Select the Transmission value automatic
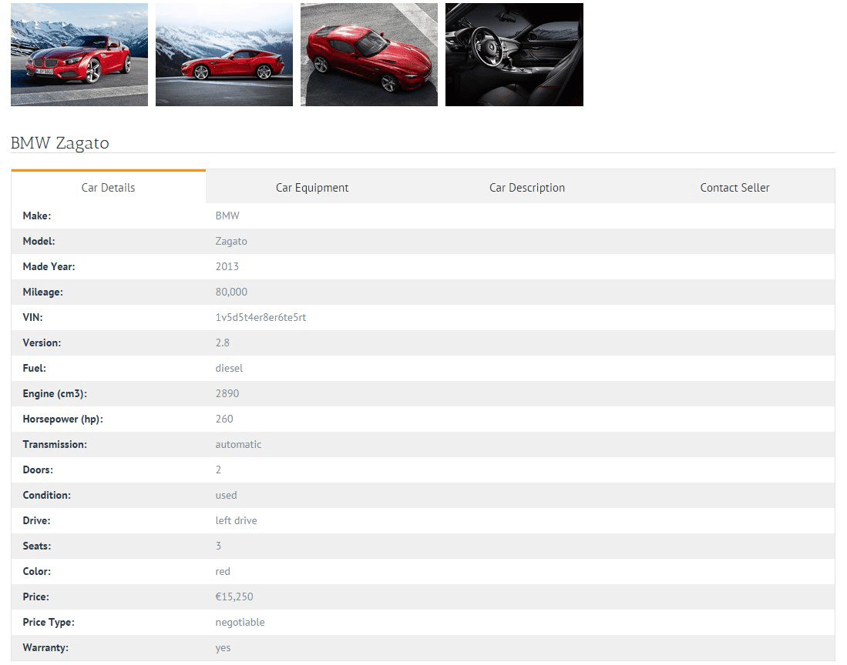 point(238,444)
